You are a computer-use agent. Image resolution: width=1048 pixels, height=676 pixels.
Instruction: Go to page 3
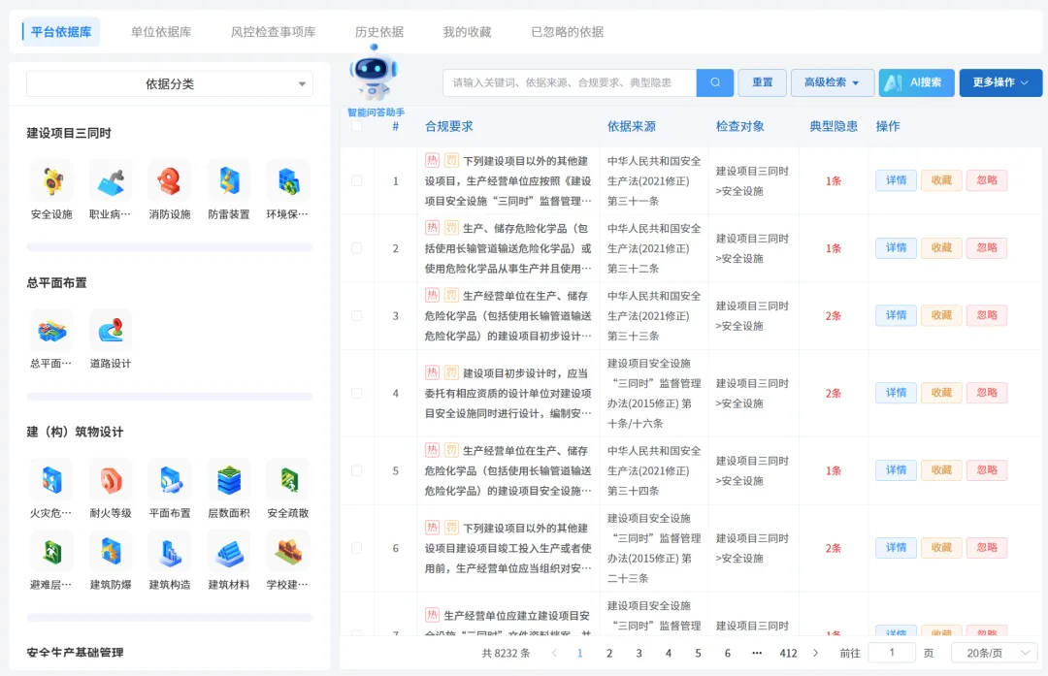(x=639, y=653)
